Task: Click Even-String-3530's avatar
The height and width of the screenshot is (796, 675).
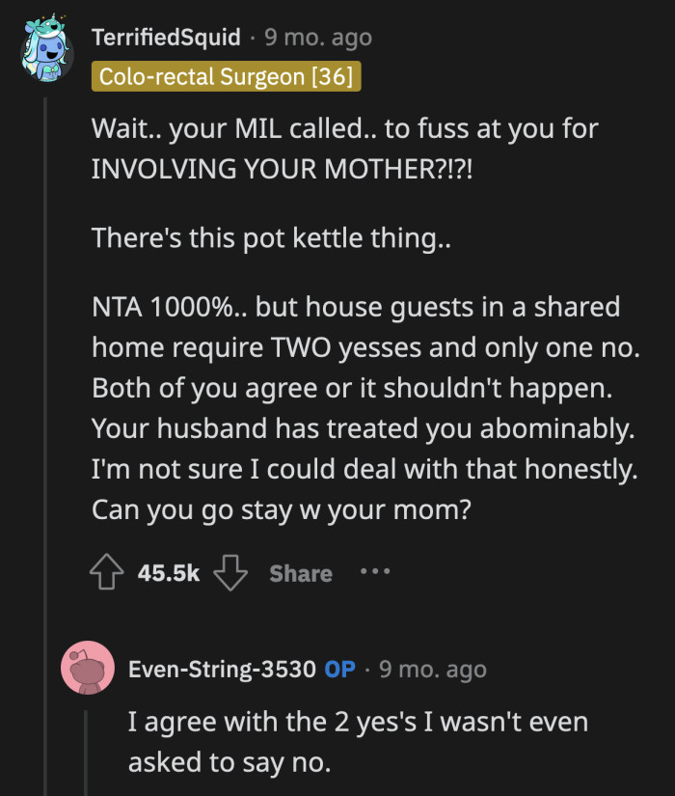Action: 89,668
